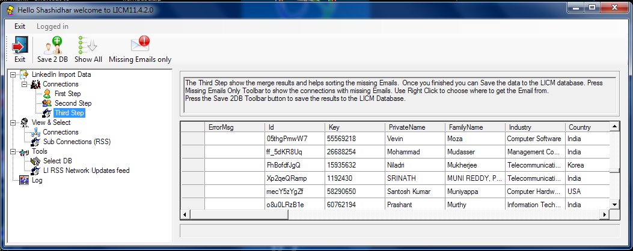Image resolution: width=633 pixels, height=251 pixels.
Task: Click the Log icon in the tree
Action: pos(25,180)
